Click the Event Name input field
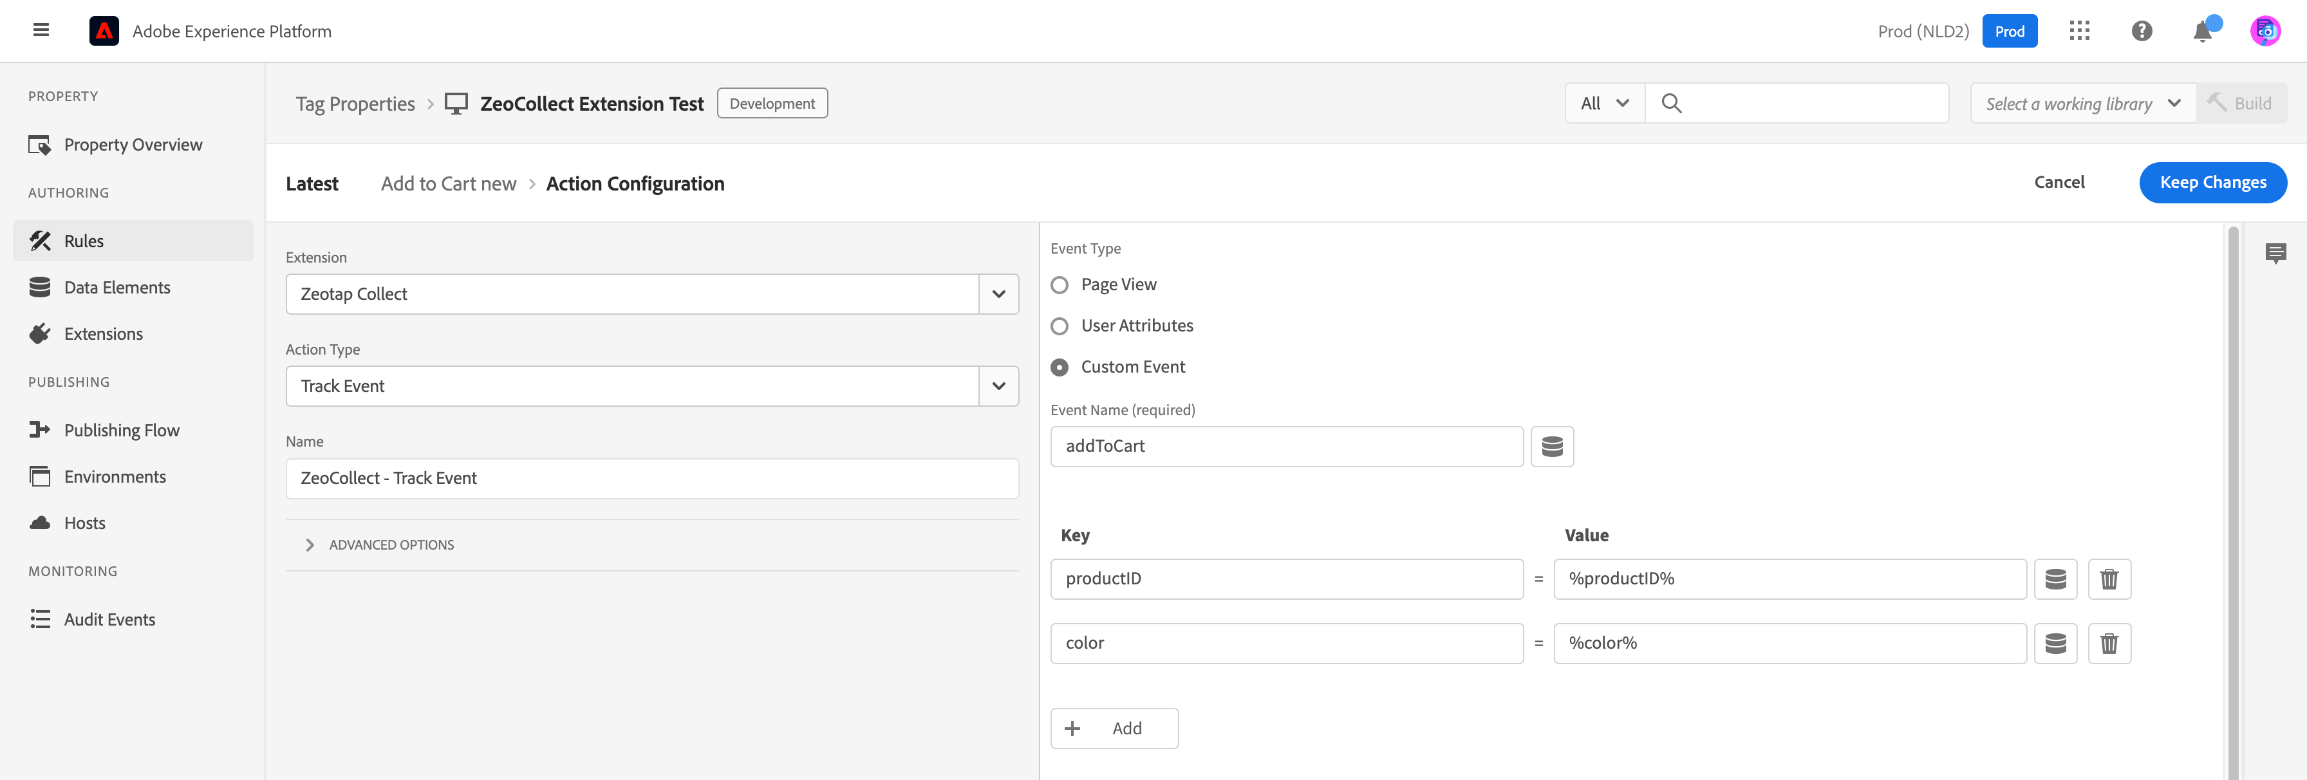 point(1285,446)
